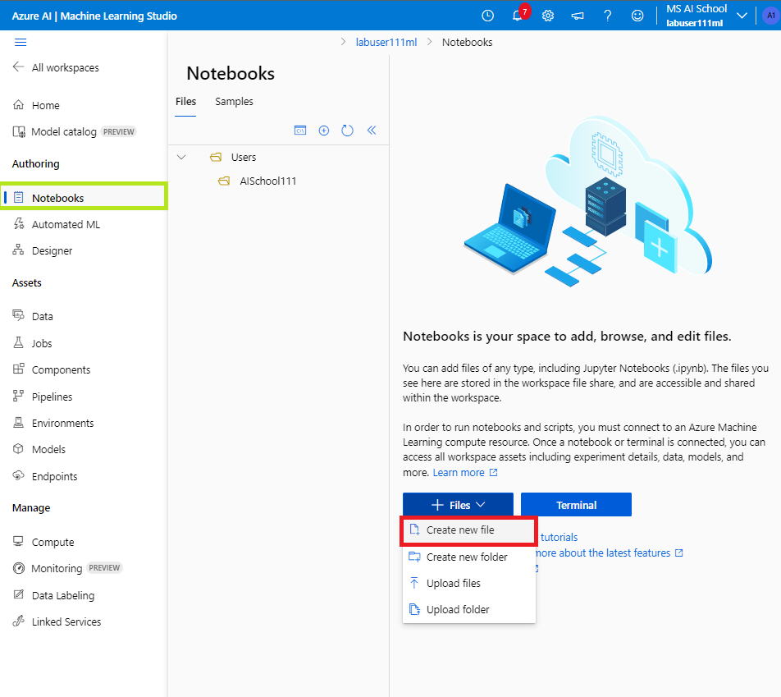Image resolution: width=781 pixels, height=697 pixels.
Task: Click the Automated ML lightning icon
Action: point(18,224)
